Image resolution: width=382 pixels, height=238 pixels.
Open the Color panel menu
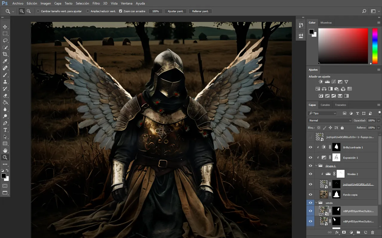click(379, 23)
